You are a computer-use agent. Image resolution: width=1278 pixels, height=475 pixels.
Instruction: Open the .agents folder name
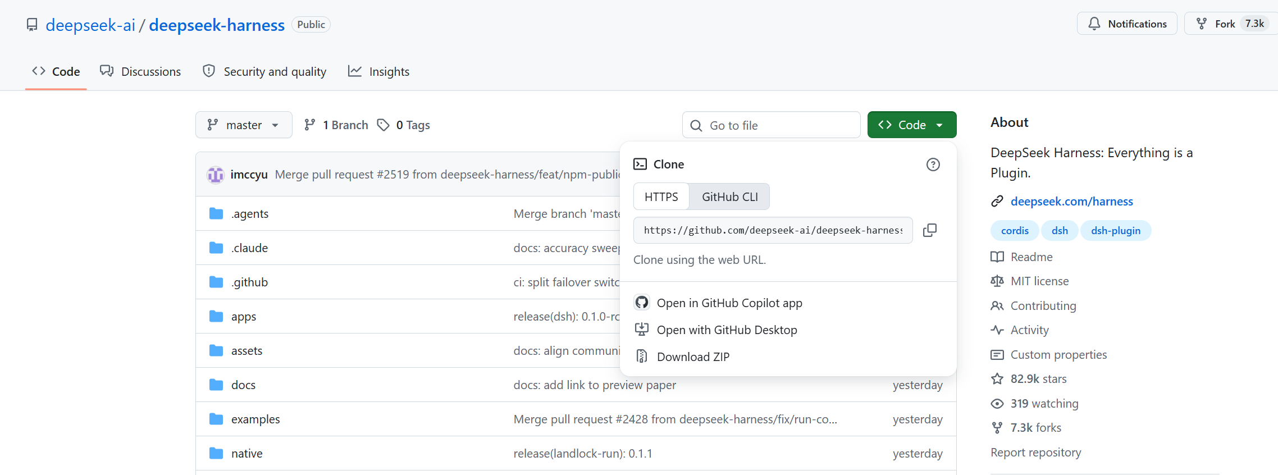250,213
